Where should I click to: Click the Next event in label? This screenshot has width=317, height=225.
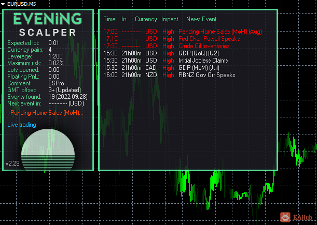24,103
